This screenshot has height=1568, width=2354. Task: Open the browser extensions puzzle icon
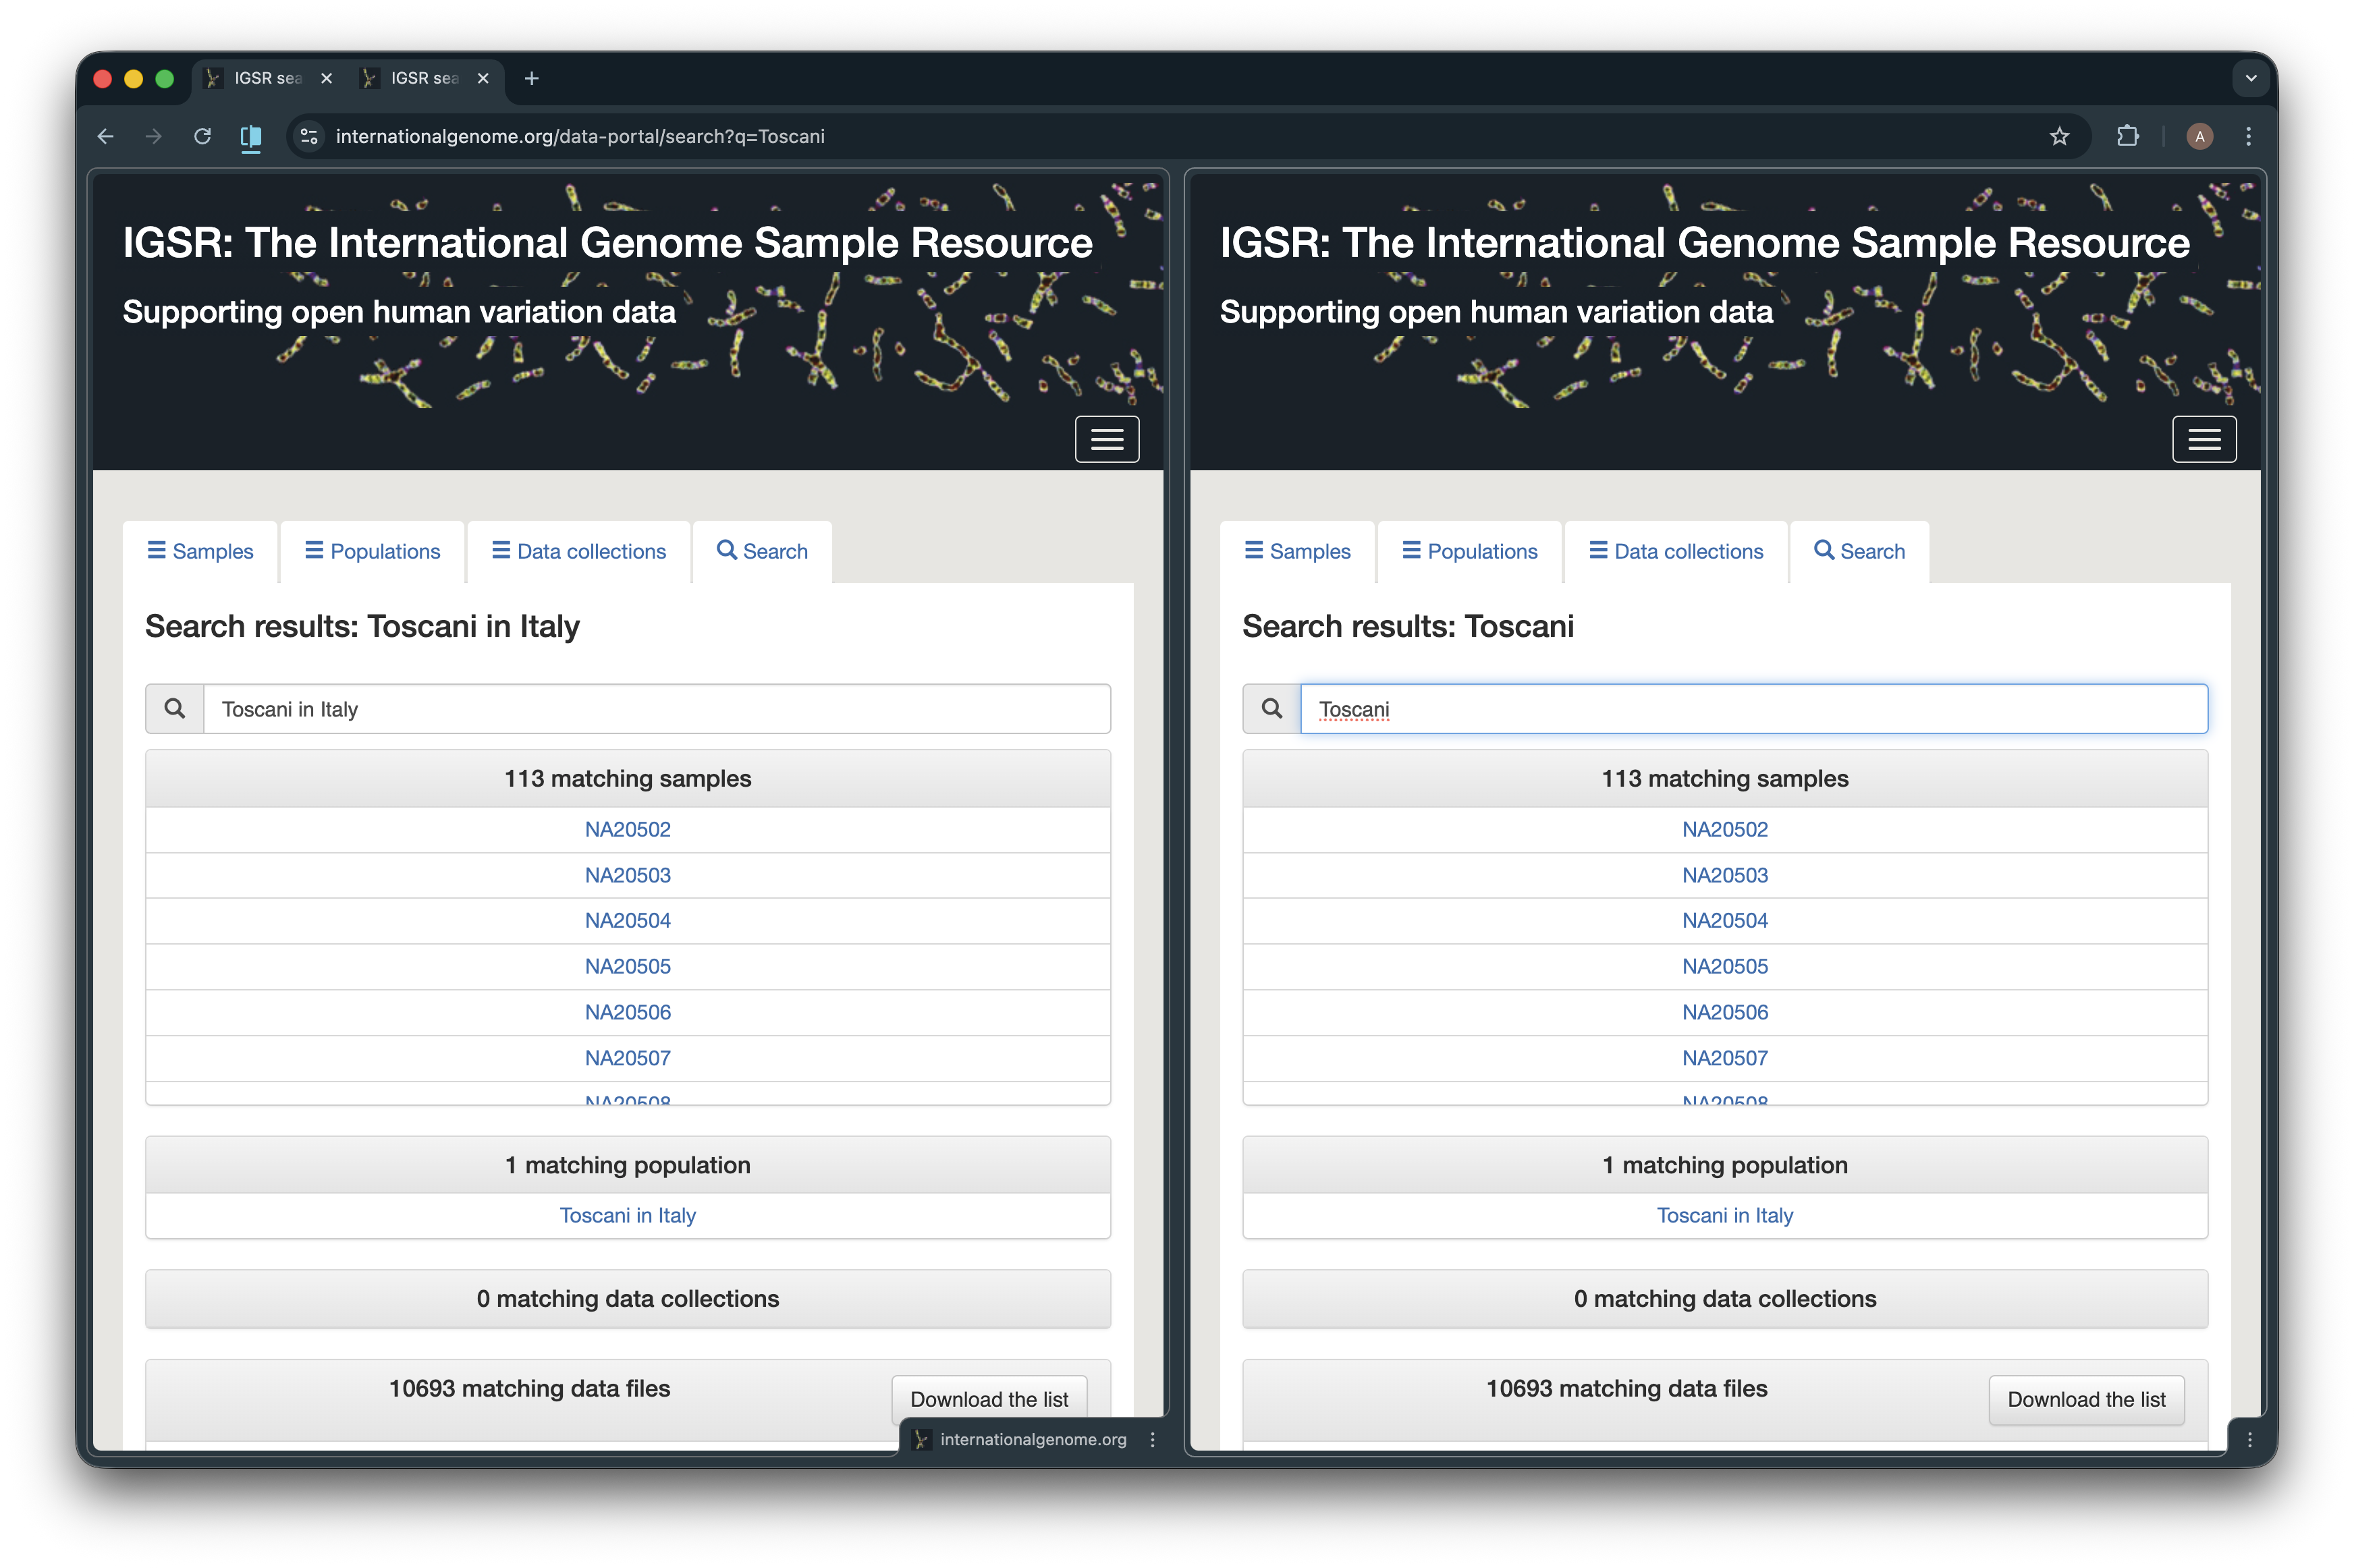2128,136
